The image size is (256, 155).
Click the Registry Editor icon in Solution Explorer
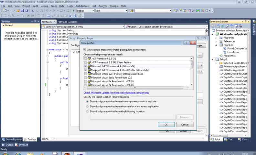(223, 26)
